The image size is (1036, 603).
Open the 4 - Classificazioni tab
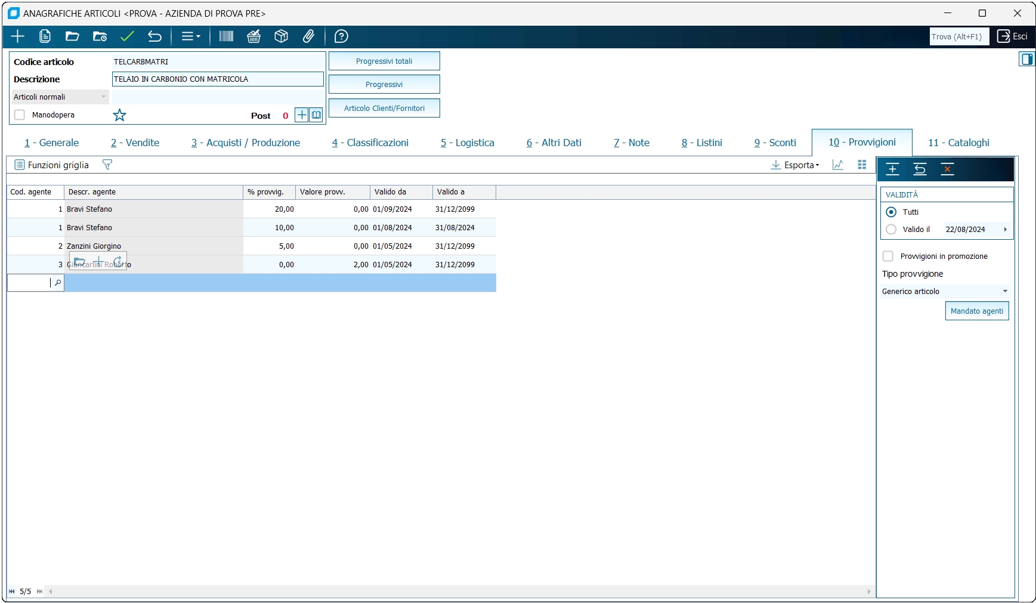click(370, 143)
